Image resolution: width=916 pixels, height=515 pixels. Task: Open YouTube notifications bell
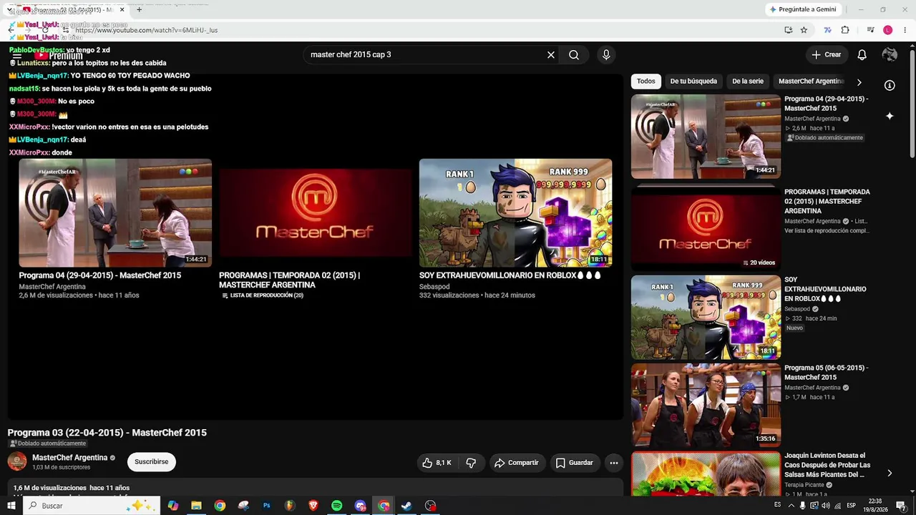click(x=862, y=55)
